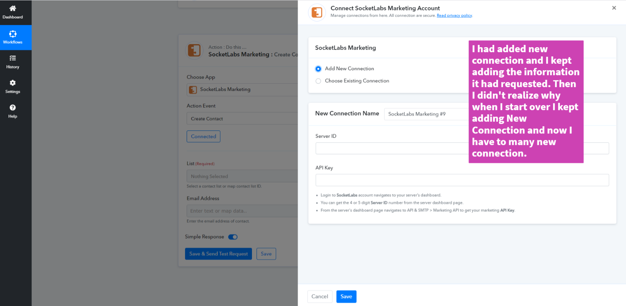The width and height of the screenshot is (626, 306).
Task: Close the Connect SocketLabs Marketing Account panel
Action: pos(614,8)
